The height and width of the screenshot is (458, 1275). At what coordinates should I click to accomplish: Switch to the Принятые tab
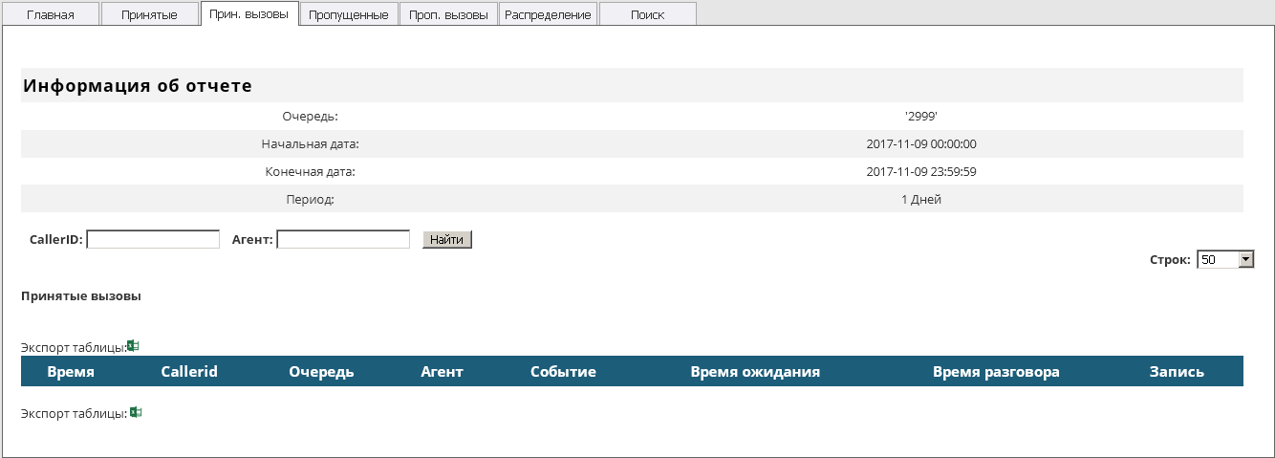point(149,14)
